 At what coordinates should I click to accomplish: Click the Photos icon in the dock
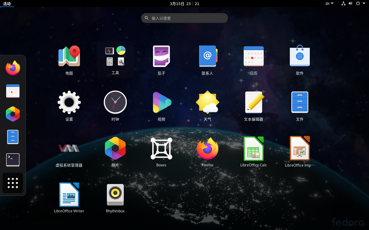(x=13, y=114)
